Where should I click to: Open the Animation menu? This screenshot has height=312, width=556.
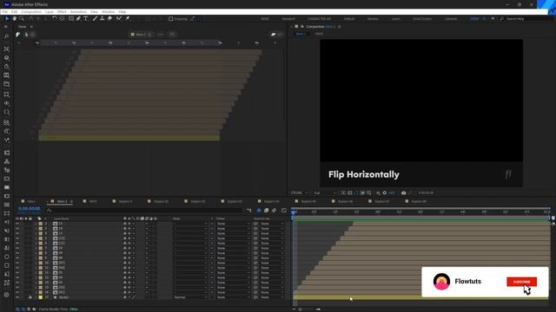[78, 11]
